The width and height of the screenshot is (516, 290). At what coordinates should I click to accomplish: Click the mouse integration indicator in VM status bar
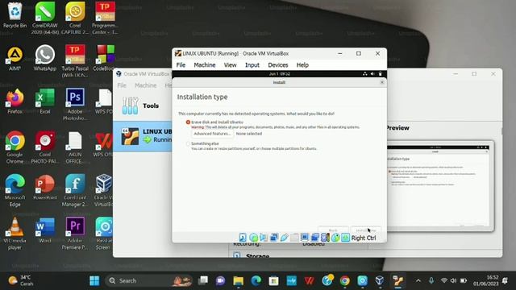pyautogui.click(x=335, y=238)
